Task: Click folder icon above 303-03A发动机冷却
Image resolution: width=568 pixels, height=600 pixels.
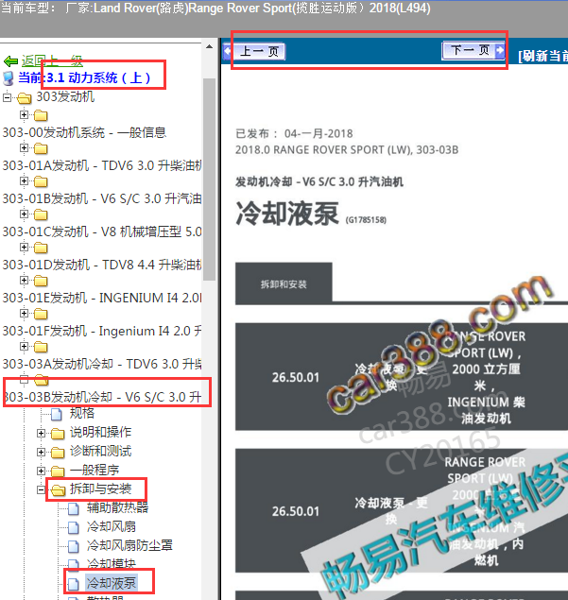Action: (x=41, y=347)
